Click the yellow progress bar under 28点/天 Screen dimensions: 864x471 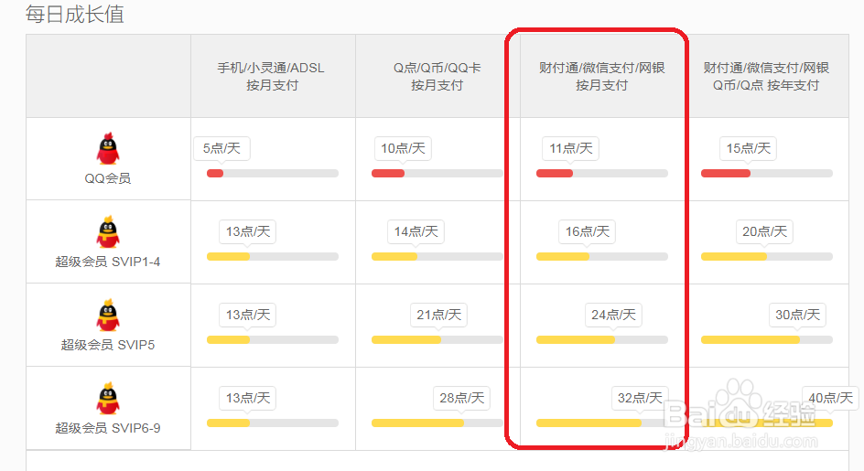pyautogui.click(x=417, y=423)
